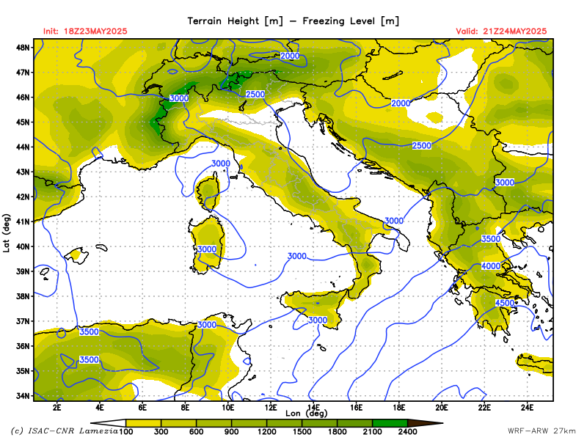Click the 4000 freezing level contour label
Viewport: 587px width, 440px height.
[x=491, y=266]
